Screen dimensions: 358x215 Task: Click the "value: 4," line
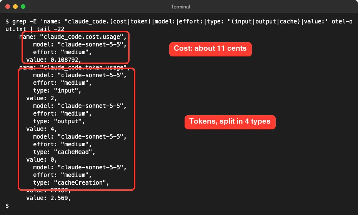(x=42, y=129)
